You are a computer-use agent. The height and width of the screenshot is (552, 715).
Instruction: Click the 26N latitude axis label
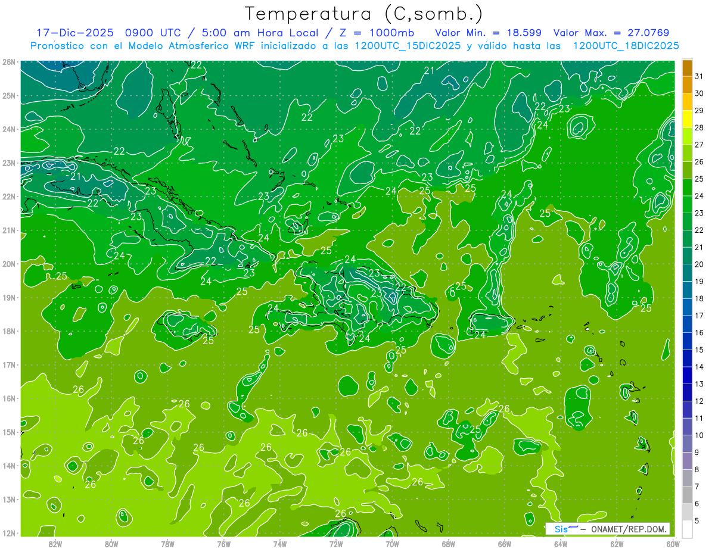[8, 62]
